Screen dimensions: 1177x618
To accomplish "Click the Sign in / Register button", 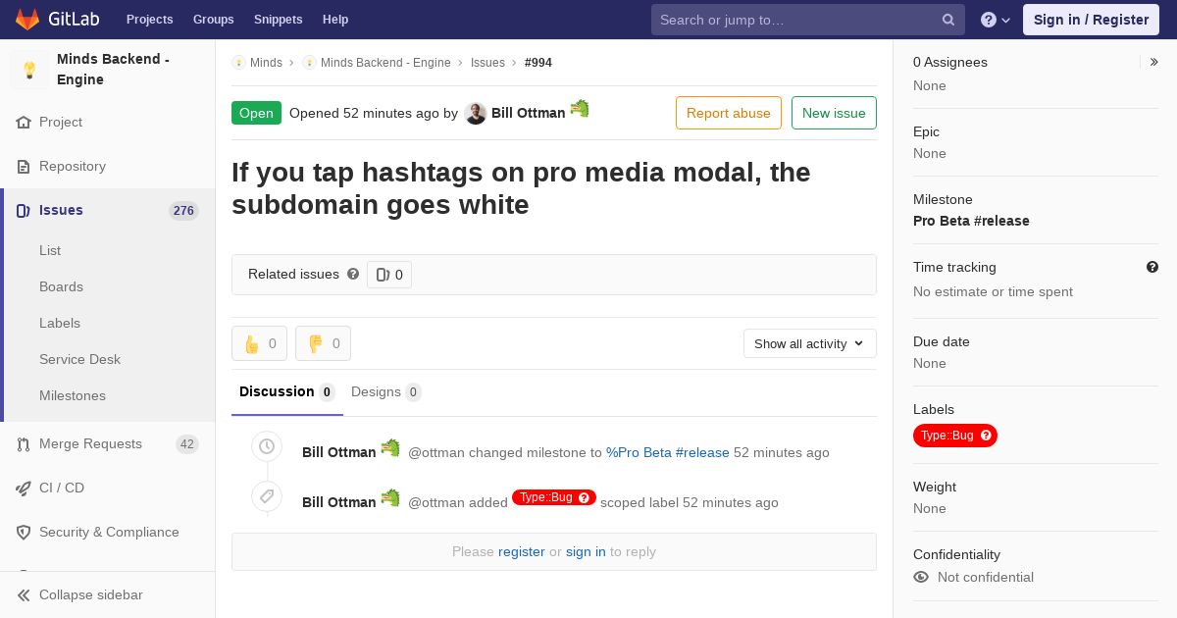I will click(1091, 20).
